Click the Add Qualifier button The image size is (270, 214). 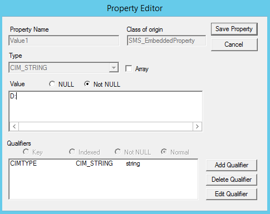click(232, 165)
